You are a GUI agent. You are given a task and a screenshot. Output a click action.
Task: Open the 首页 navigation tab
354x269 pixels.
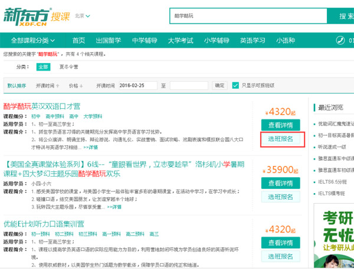pos(78,41)
